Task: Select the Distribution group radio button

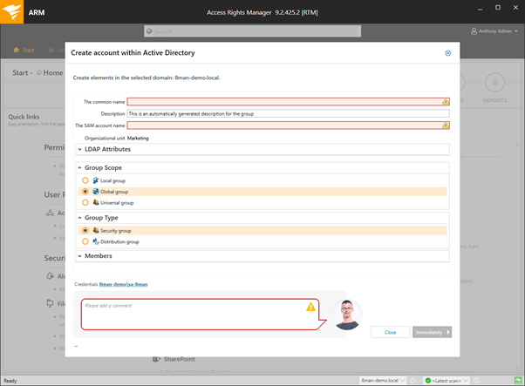Action: (x=85, y=241)
